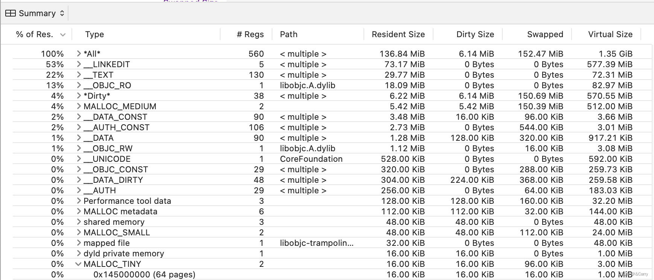This screenshot has height=280, width=654.
Task: Click the 136.84 MiB resident size value
Action: coord(402,54)
